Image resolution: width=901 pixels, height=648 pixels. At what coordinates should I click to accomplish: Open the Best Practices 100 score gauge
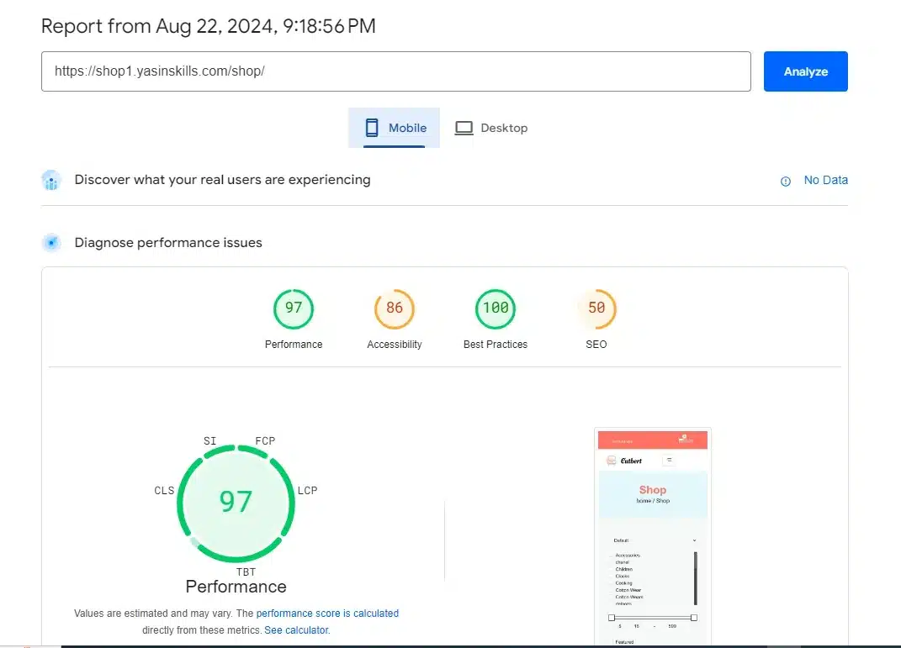point(496,309)
